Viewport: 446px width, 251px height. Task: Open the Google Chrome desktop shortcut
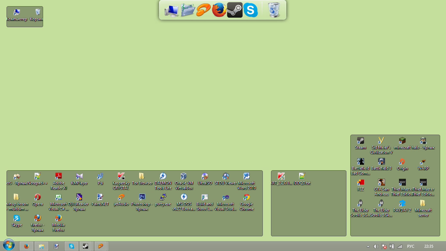click(x=247, y=202)
